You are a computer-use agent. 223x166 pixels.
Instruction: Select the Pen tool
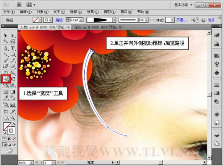[5, 48]
